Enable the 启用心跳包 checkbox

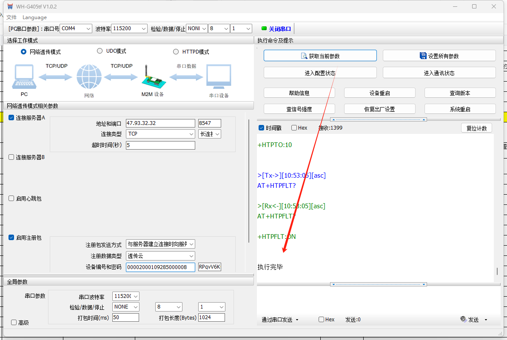point(11,198)
